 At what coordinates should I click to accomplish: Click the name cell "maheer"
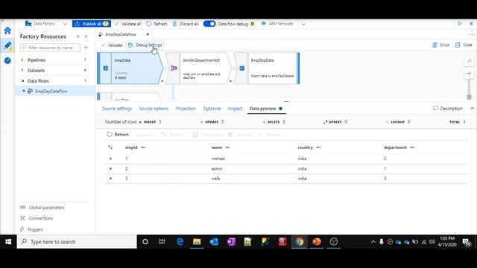point(218,159)
